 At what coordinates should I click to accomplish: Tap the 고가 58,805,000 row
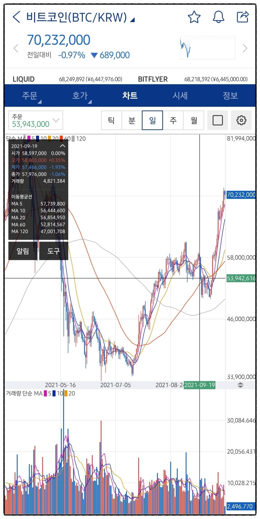tap(38, 160)
